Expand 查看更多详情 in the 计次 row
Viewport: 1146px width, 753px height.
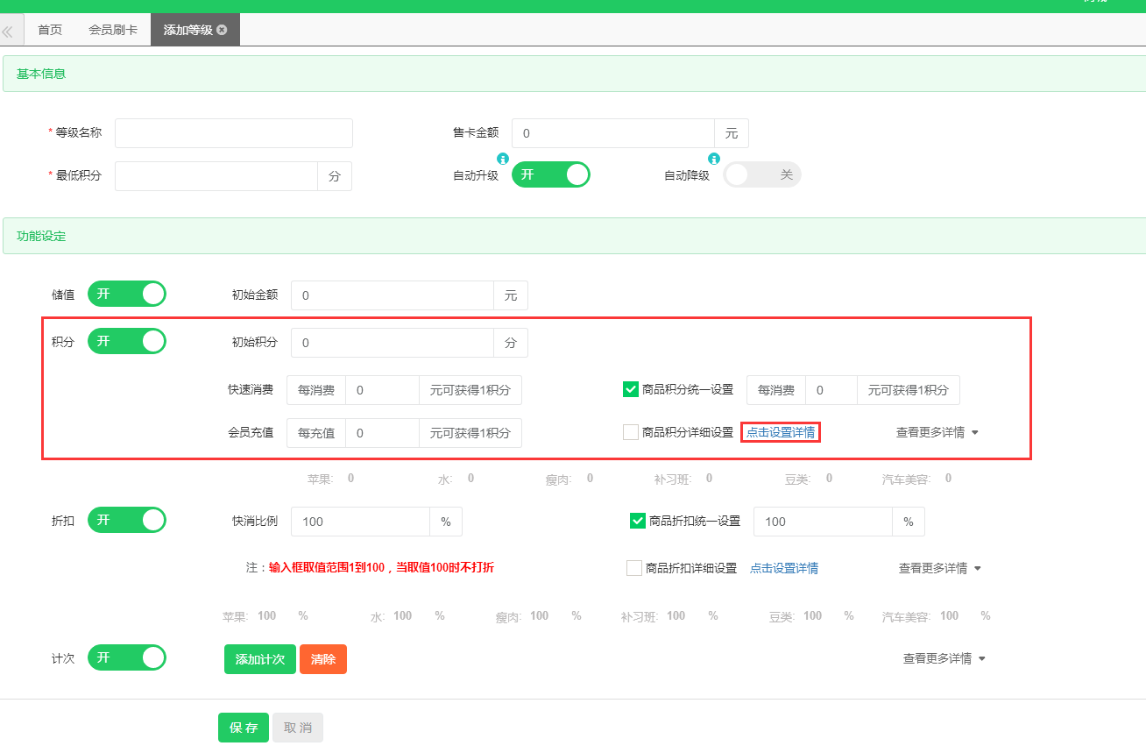(944, 658)
